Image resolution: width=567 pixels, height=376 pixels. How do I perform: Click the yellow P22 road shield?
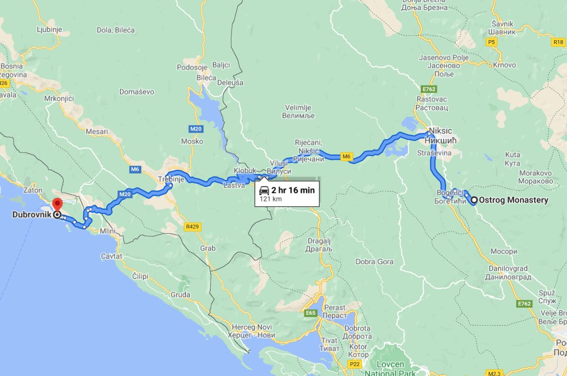tap(354, 364)
